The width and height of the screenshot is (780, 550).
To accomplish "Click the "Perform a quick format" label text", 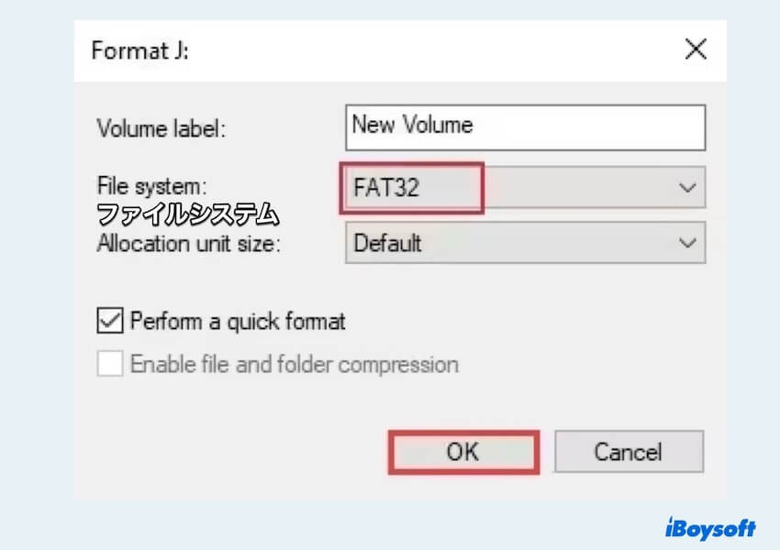I will point(238,322).
